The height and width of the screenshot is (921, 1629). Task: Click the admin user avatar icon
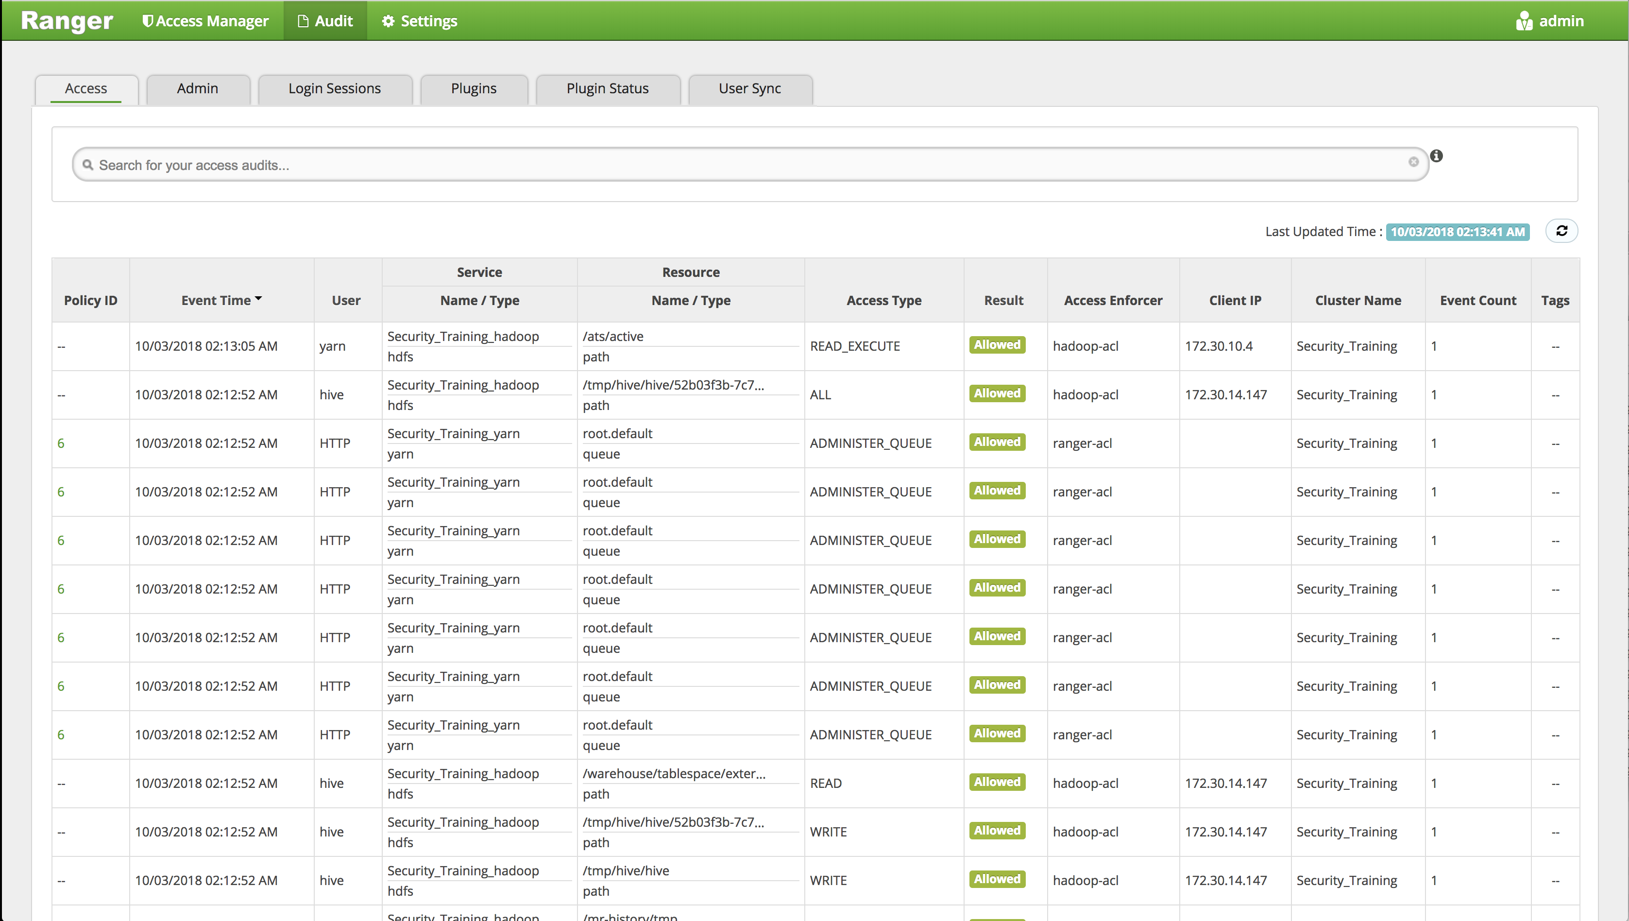(x=1524, y=21)
